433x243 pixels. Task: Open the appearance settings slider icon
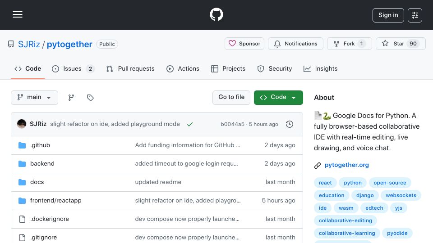pyautogui.click(x=415, y=15)
